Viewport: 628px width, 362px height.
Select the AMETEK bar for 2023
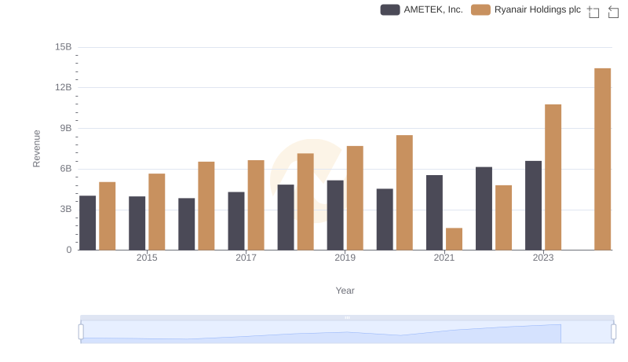(533, 206)
